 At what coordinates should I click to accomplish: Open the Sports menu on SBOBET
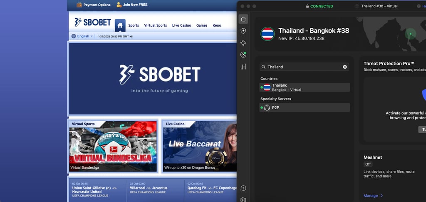134,25
